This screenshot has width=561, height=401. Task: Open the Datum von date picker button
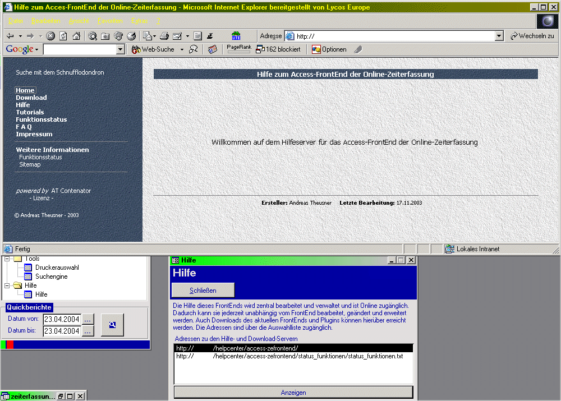click(88, 319)
